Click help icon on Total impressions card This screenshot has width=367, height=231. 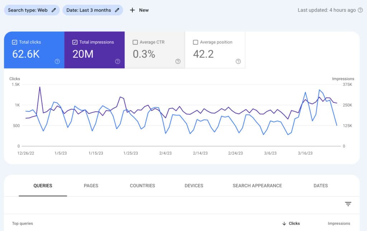pyautogui.click(x=118, y=61)
